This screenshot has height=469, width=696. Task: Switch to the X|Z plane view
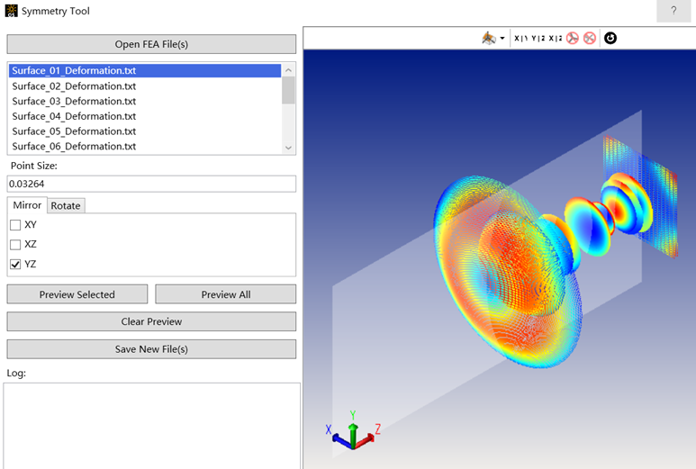[x=556, y=38]
